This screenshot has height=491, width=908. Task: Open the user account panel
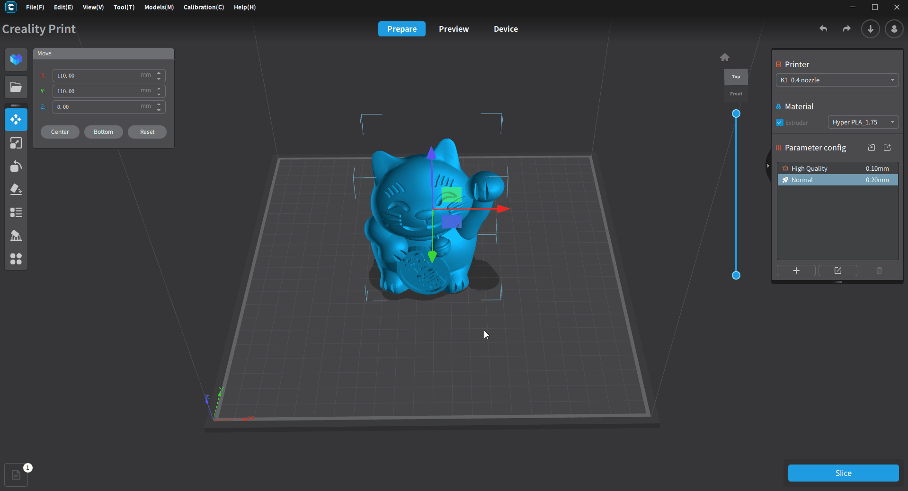click(894, 29)
